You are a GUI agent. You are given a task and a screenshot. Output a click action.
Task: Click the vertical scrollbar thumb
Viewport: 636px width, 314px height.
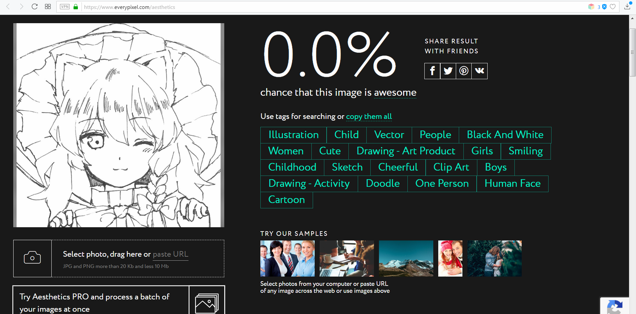[x=632, y=52]
